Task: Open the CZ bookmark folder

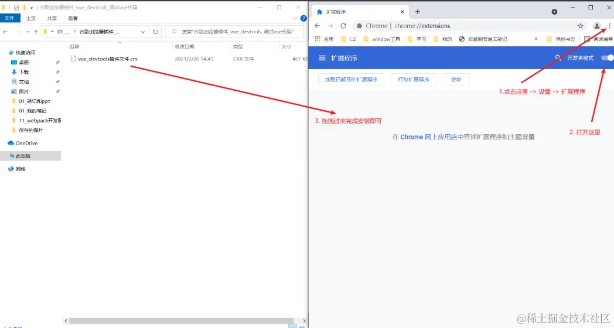Action: [x=349, y=39]
